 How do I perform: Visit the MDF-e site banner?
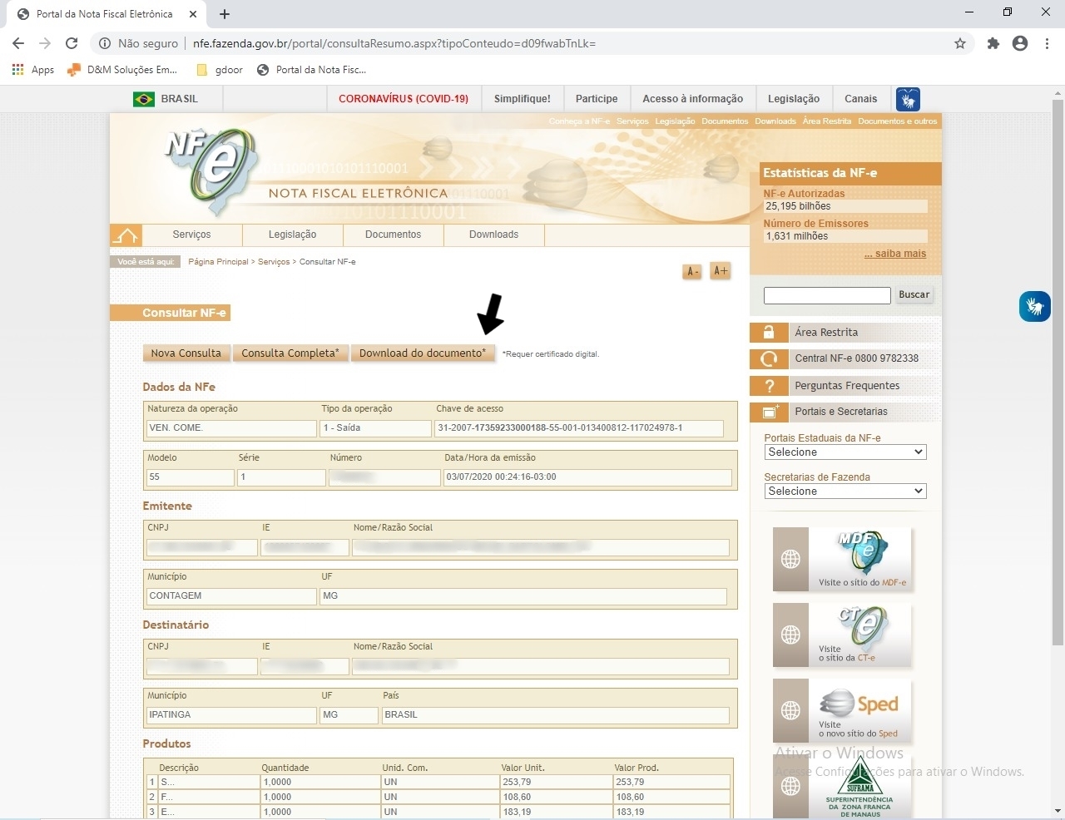tap(842, 559)
